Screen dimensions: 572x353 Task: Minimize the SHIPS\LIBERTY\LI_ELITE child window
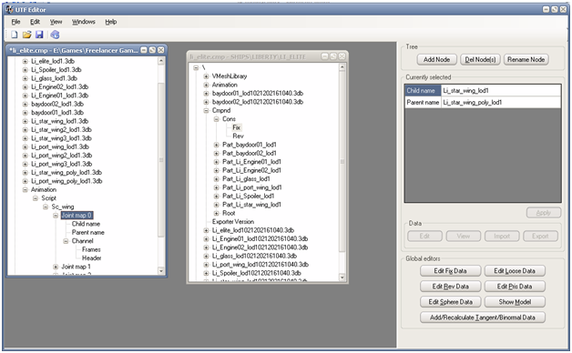point(324,56)
